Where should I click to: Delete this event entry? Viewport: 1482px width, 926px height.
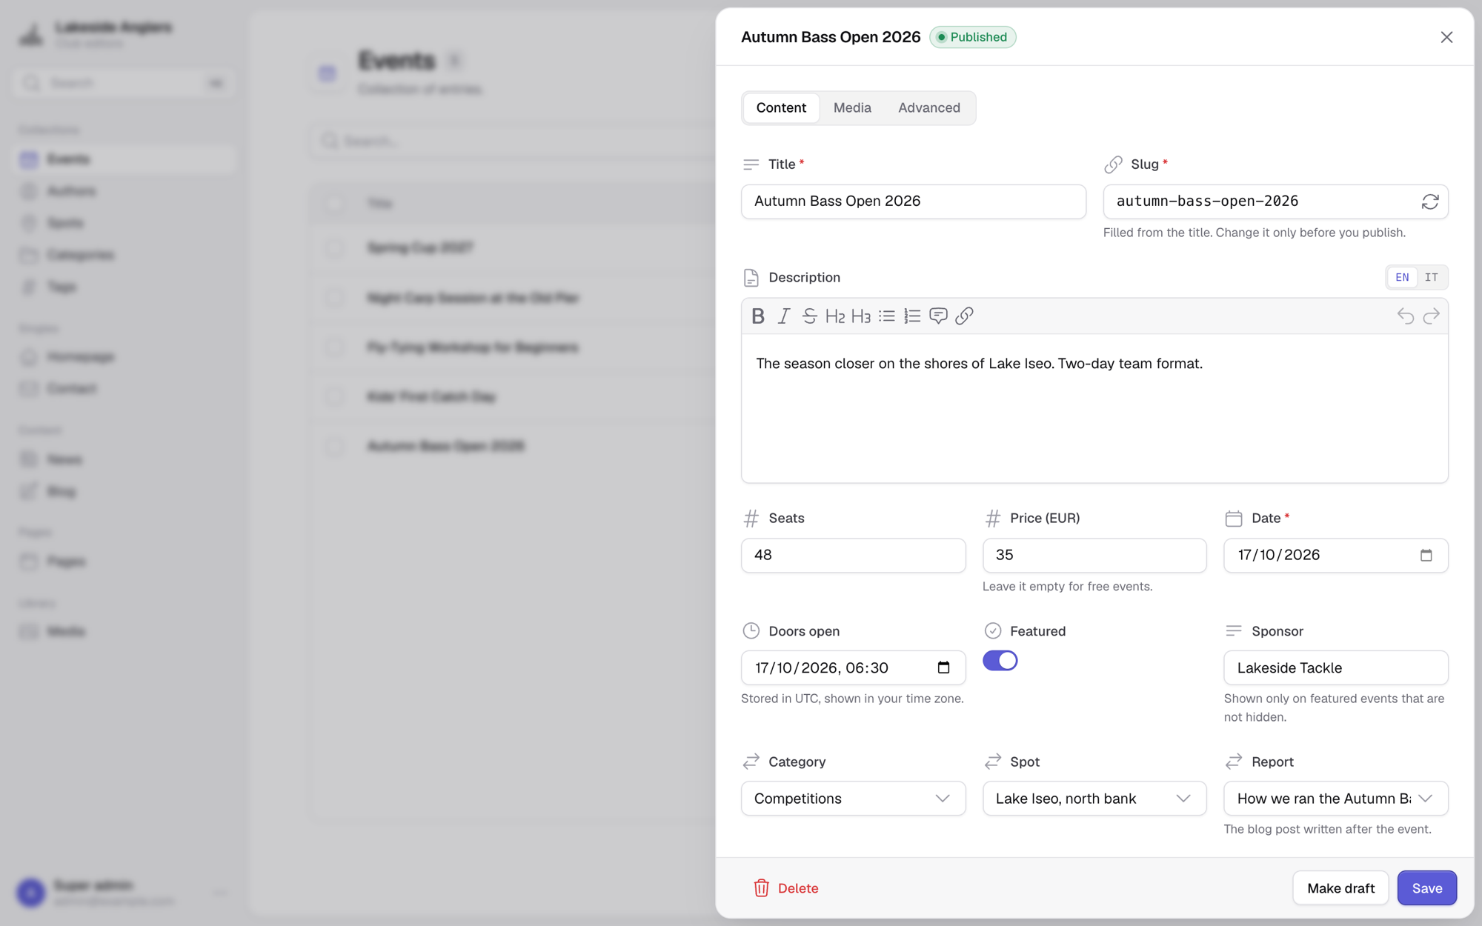pyautogui.click(x=786, y=888)
